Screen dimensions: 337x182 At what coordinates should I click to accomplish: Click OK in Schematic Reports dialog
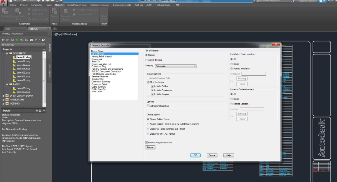195,155
